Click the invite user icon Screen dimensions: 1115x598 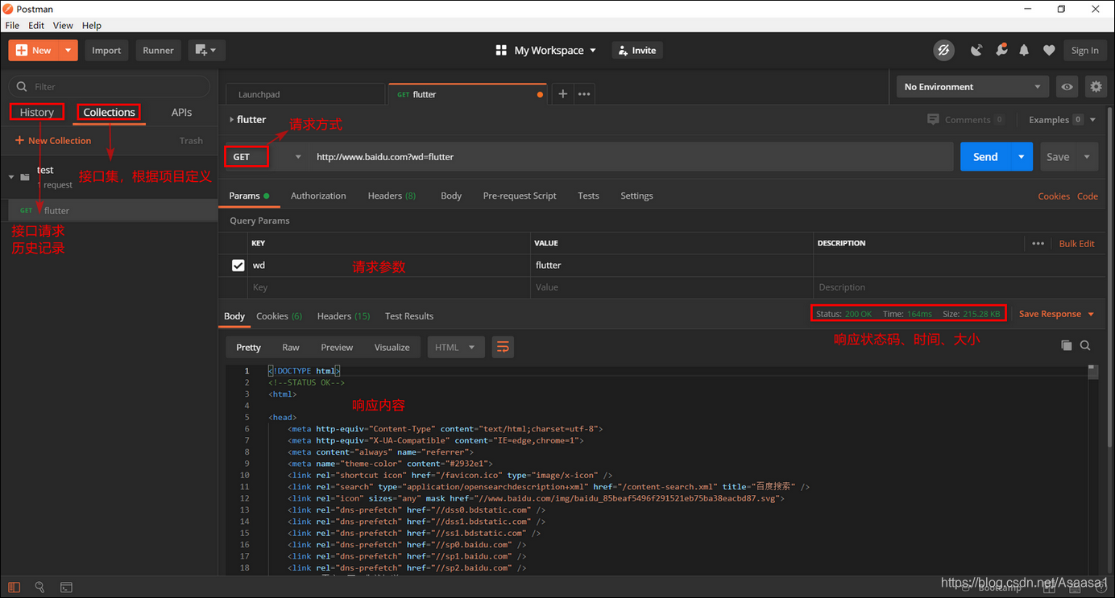[623, 50]
